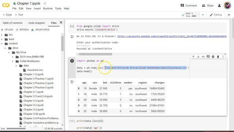Add a new Text cell

coord(19,15)
